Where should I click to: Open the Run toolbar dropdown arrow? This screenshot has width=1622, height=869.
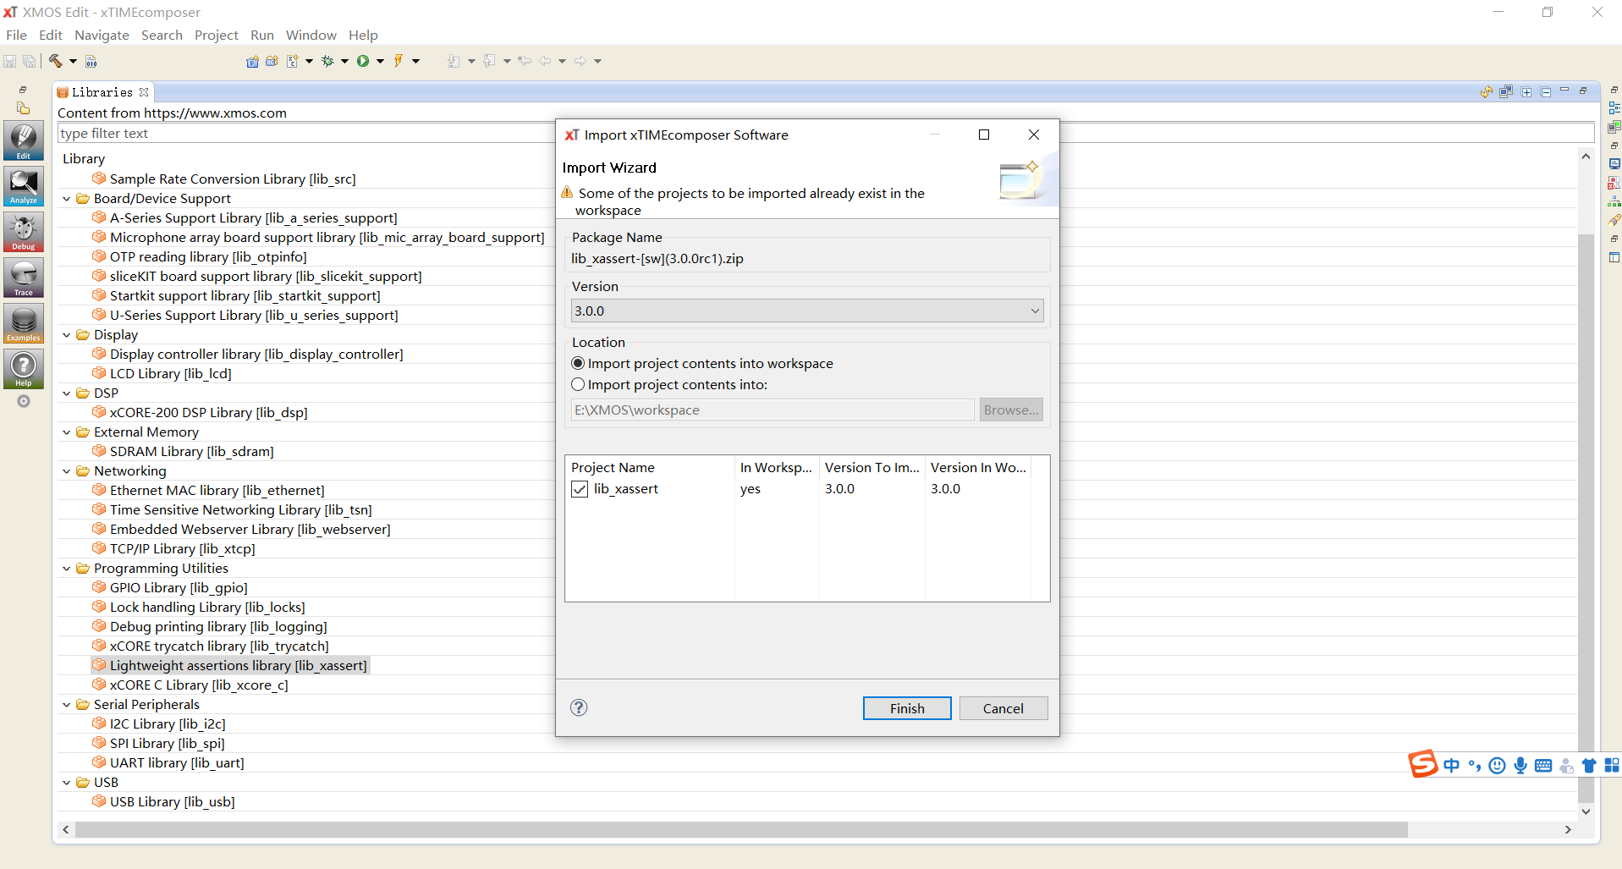381,61
